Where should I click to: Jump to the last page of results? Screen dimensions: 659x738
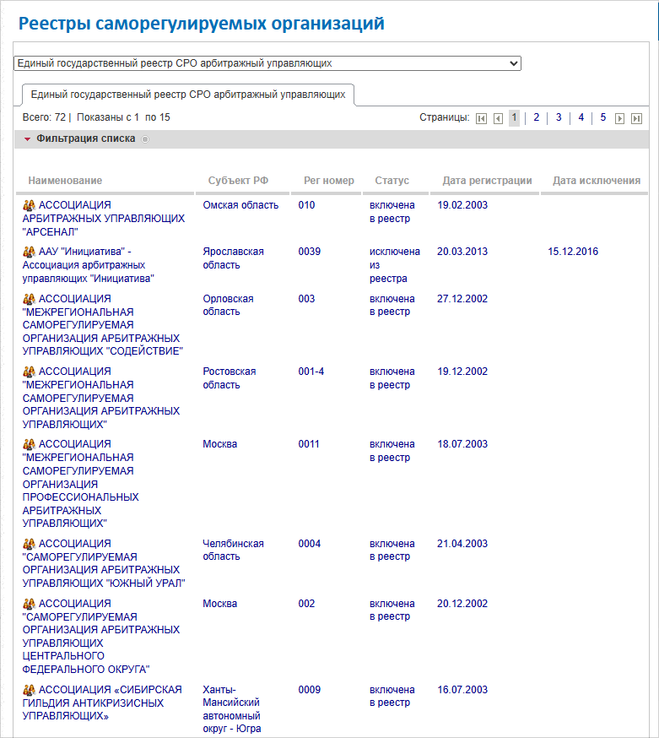636,118
